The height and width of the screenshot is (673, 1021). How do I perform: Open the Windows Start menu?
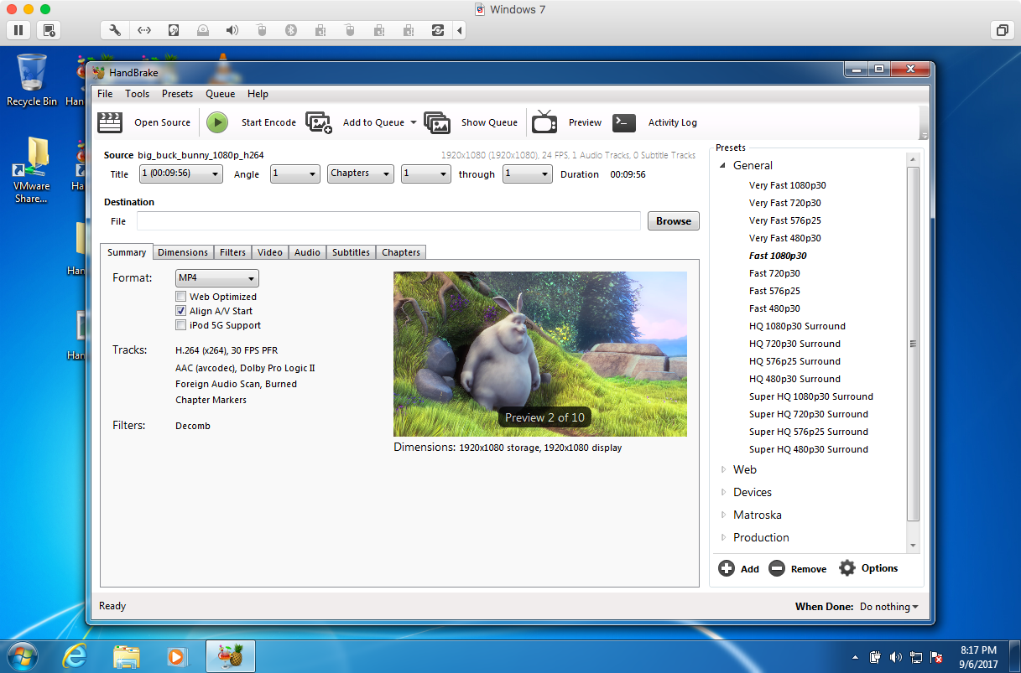click(23, 655)
